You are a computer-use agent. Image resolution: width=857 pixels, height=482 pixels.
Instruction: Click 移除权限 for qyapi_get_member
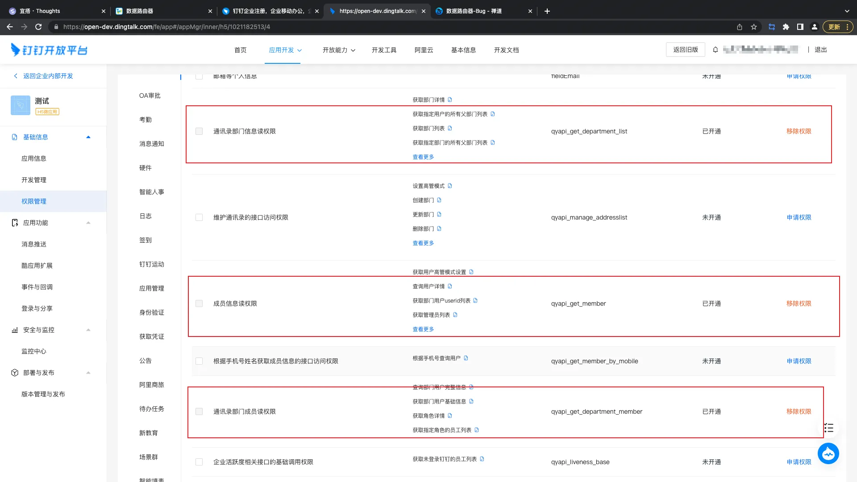799,303
